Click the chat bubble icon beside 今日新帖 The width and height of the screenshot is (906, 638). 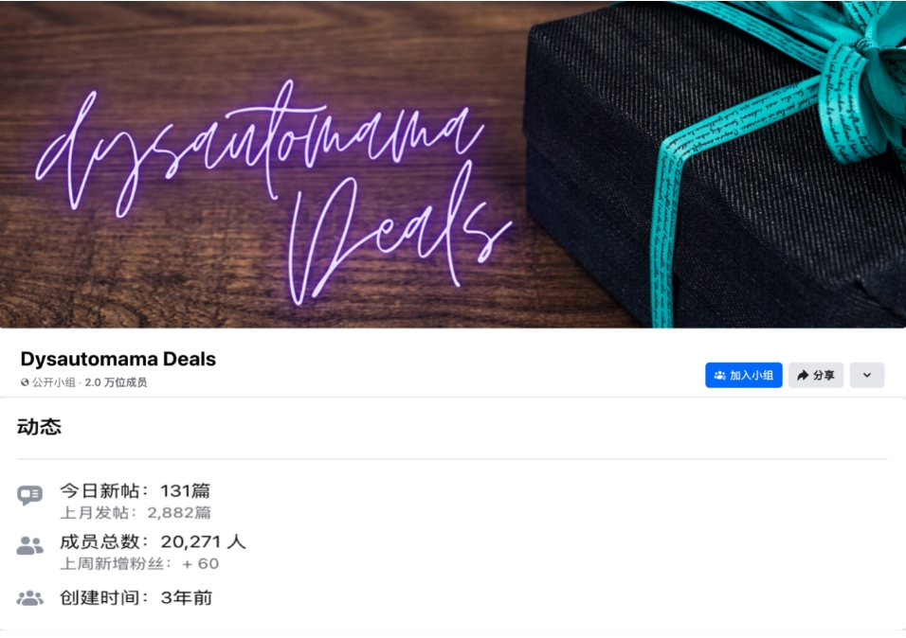30,495
